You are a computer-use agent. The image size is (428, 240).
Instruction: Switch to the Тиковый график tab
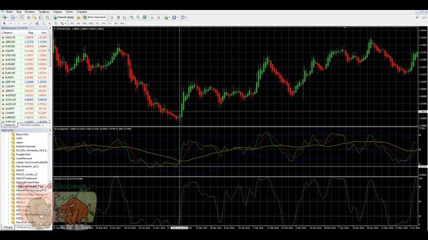(29, 125)
